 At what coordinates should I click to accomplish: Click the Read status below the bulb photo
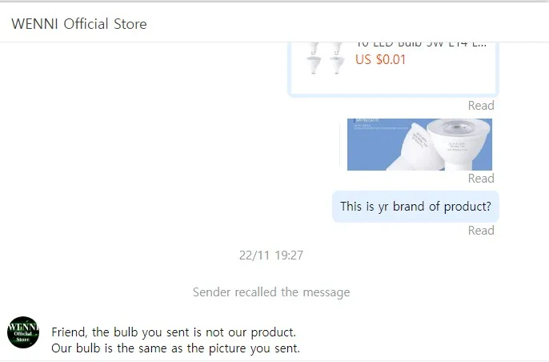coord(481,179)
